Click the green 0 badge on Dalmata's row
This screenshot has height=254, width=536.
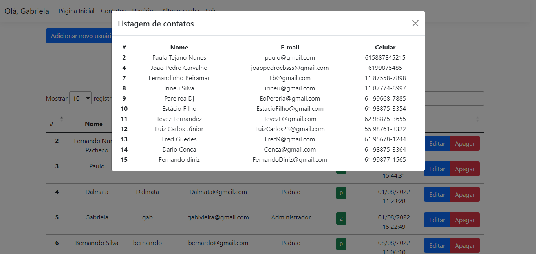(x=340, y=193)
